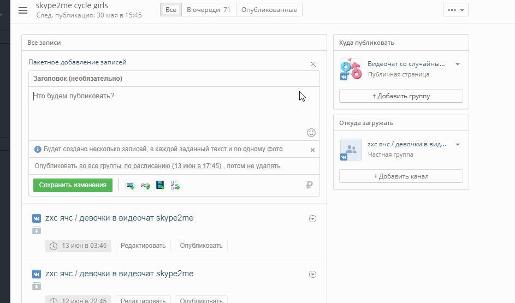Click the ruble monetization icon
515x303 pixels.
[x=309, y=186]
